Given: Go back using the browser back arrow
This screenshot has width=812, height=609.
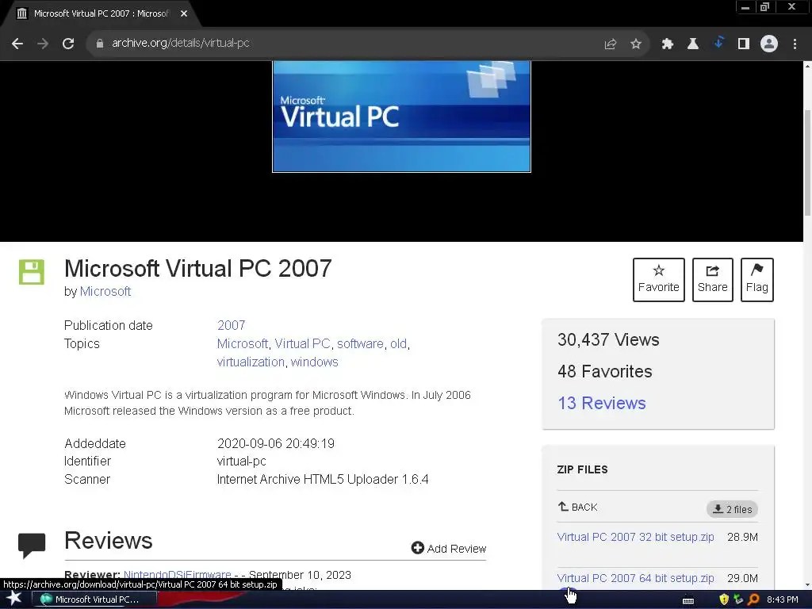Looking at the screenshot, I should point(17,44).
